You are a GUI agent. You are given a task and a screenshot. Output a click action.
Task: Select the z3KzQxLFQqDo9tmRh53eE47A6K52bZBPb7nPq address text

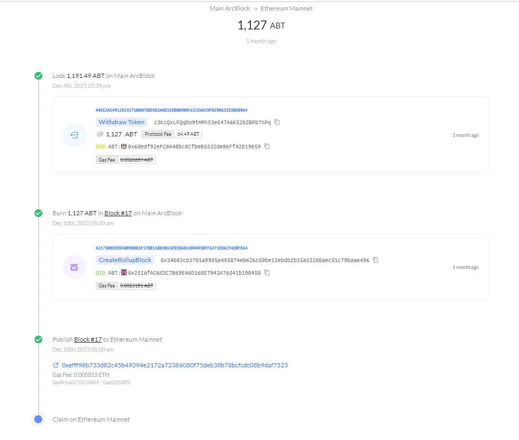[x=212, y=122]
